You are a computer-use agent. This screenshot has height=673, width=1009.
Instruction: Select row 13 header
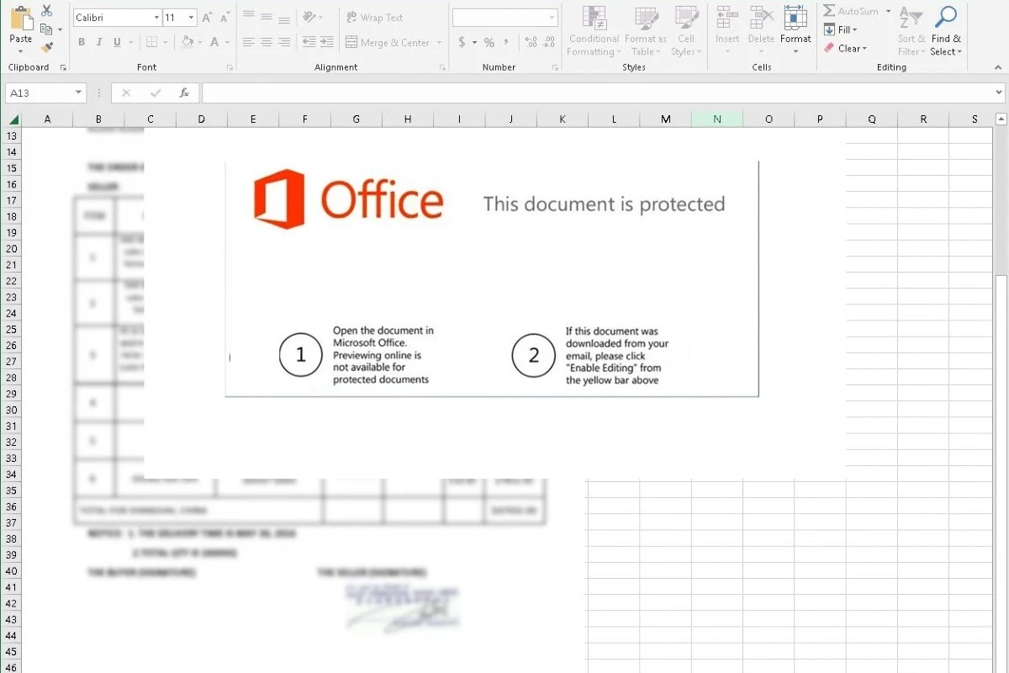coord(12,135)
